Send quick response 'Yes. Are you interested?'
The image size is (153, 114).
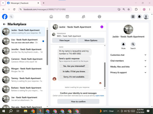(x=74, y=66)
